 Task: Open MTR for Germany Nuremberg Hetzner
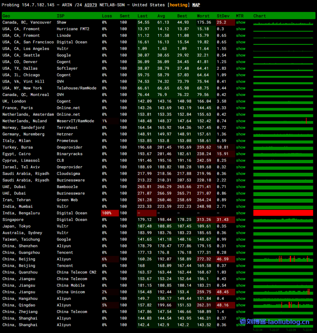pos(241,134)
